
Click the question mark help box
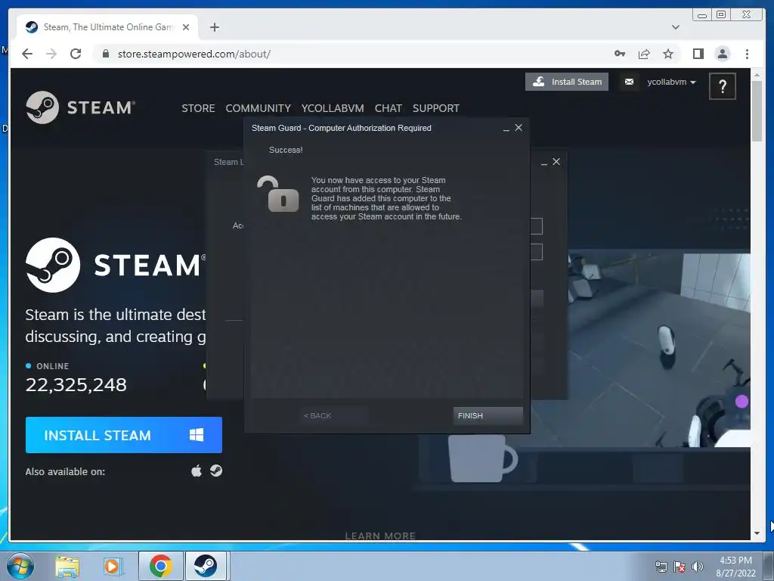(x=722, y=86)
